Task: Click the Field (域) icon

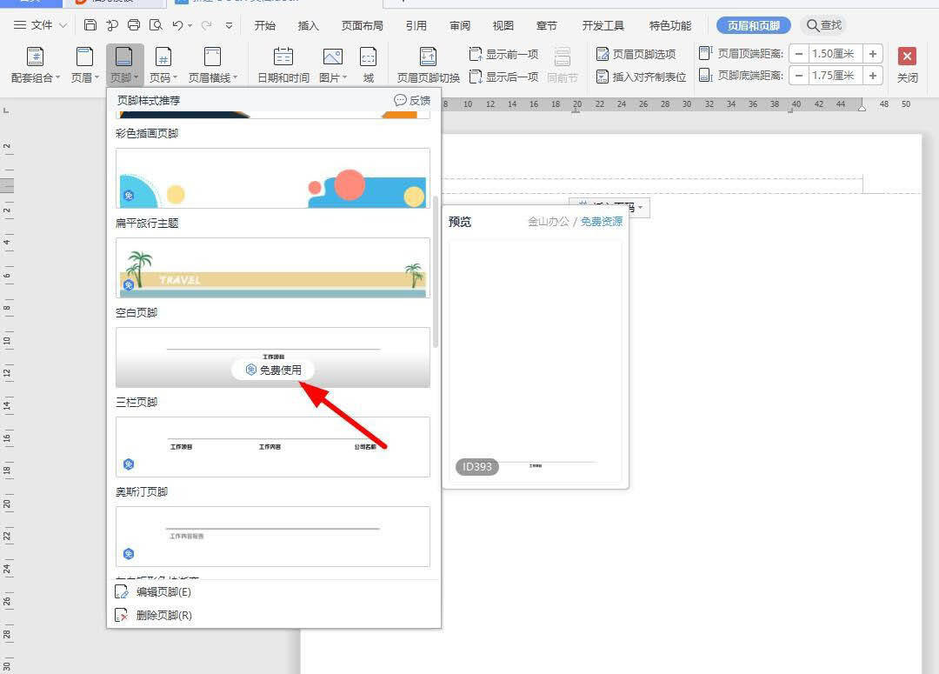Action: point(369,65)
